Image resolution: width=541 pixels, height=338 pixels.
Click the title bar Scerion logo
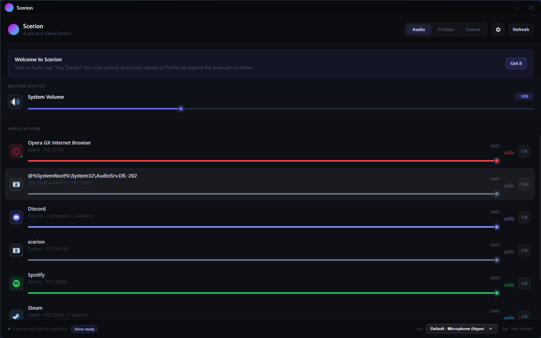coord(9,8)
